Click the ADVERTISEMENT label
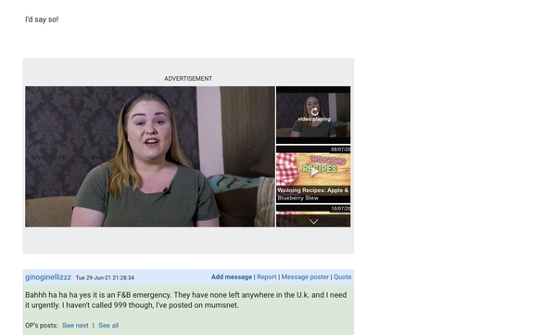 point(188,79)
